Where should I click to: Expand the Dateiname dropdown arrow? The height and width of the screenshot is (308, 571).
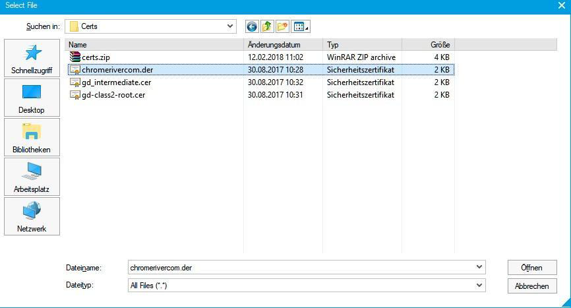pyautogui.click(x=479, y=268)
